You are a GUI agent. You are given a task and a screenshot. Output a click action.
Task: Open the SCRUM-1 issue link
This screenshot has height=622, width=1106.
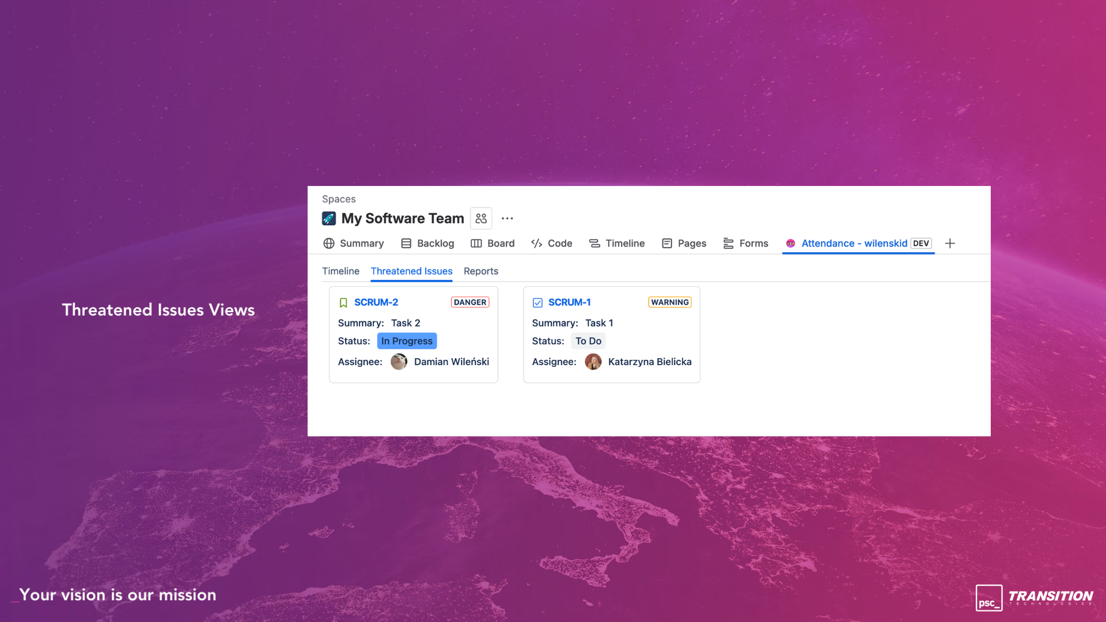[569, 302]
